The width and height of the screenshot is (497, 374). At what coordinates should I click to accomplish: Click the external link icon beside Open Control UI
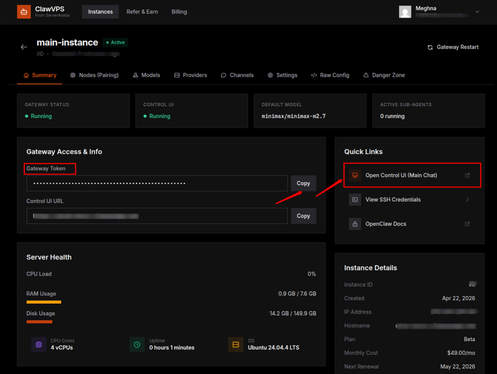467,175
